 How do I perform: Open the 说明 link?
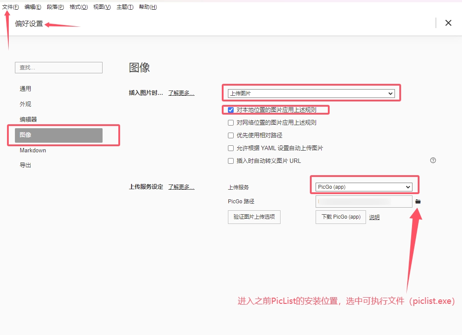point(374,217)
